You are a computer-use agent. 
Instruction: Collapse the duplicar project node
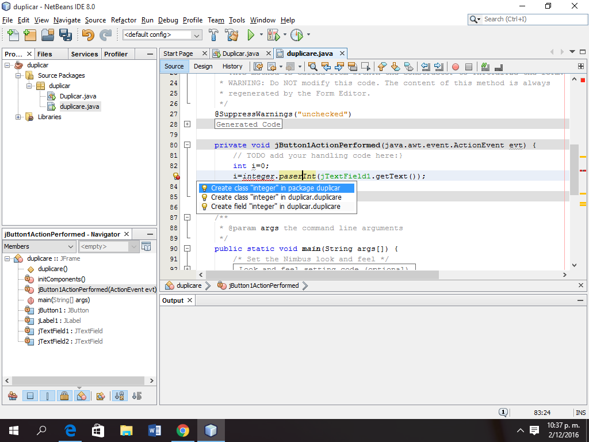coord(7,65)
